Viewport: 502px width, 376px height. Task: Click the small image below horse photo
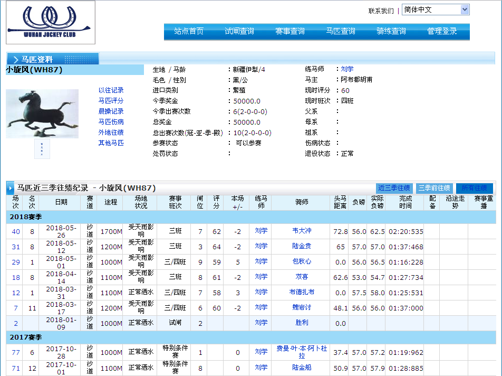pyautogui.click(x=42, y=149)
